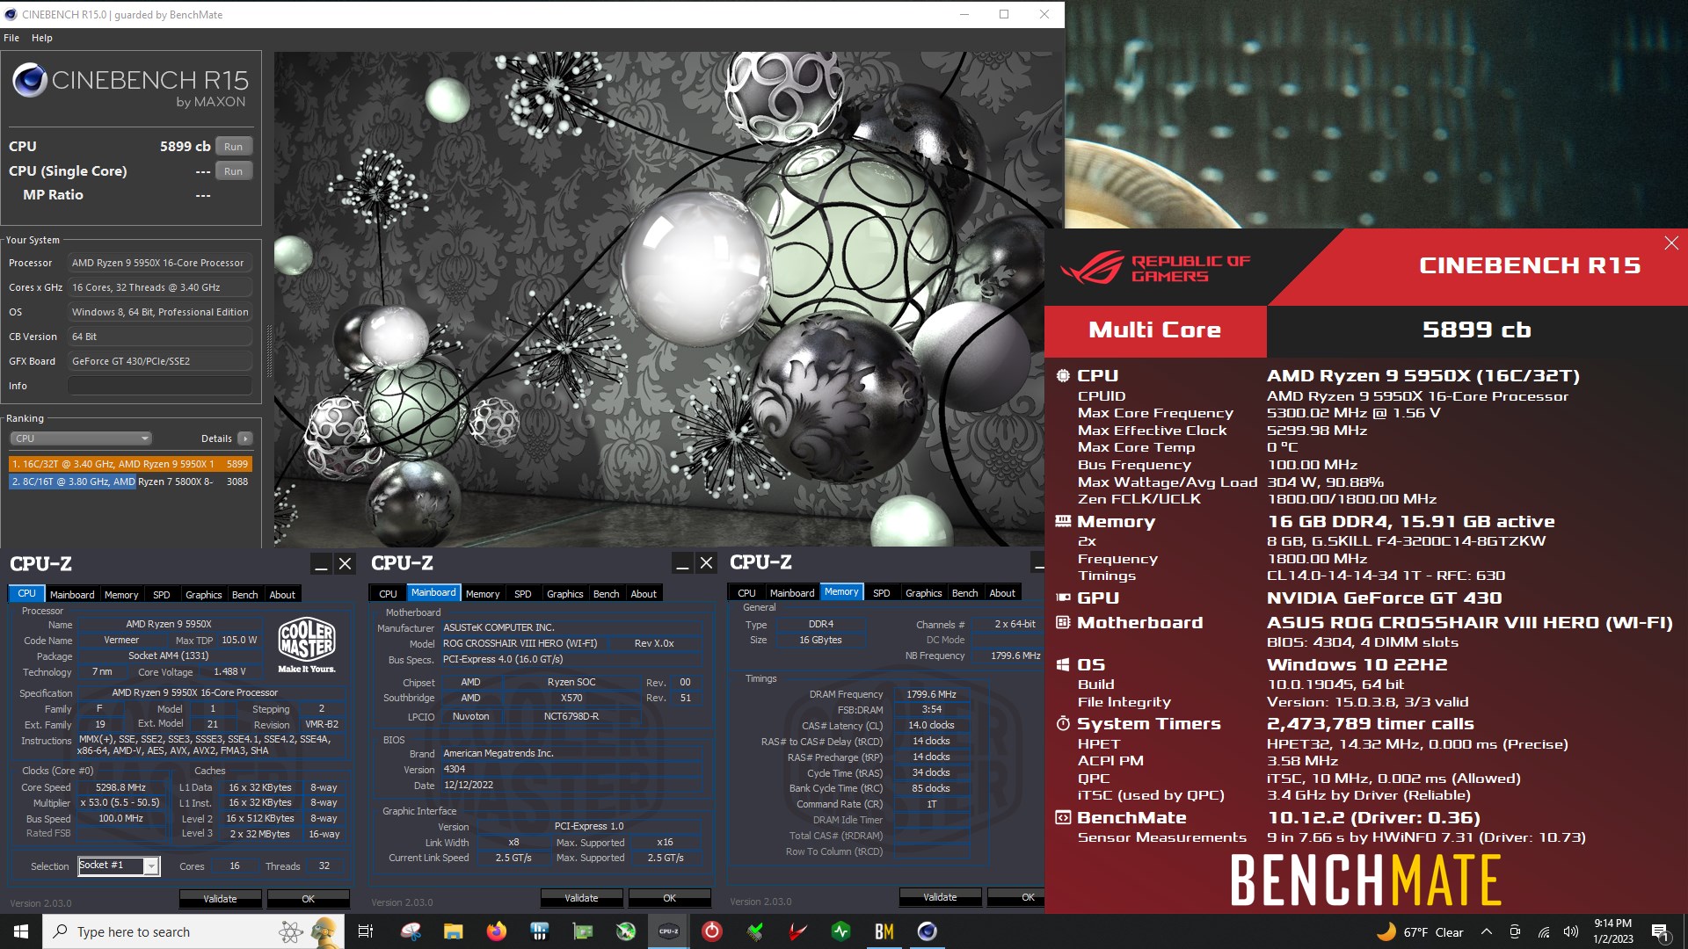The width and height of the screenshot is (1688, 949).
Task: Select ranking entry Ryzen 9 5950X 5899
Action: click(x=130, y=464)
